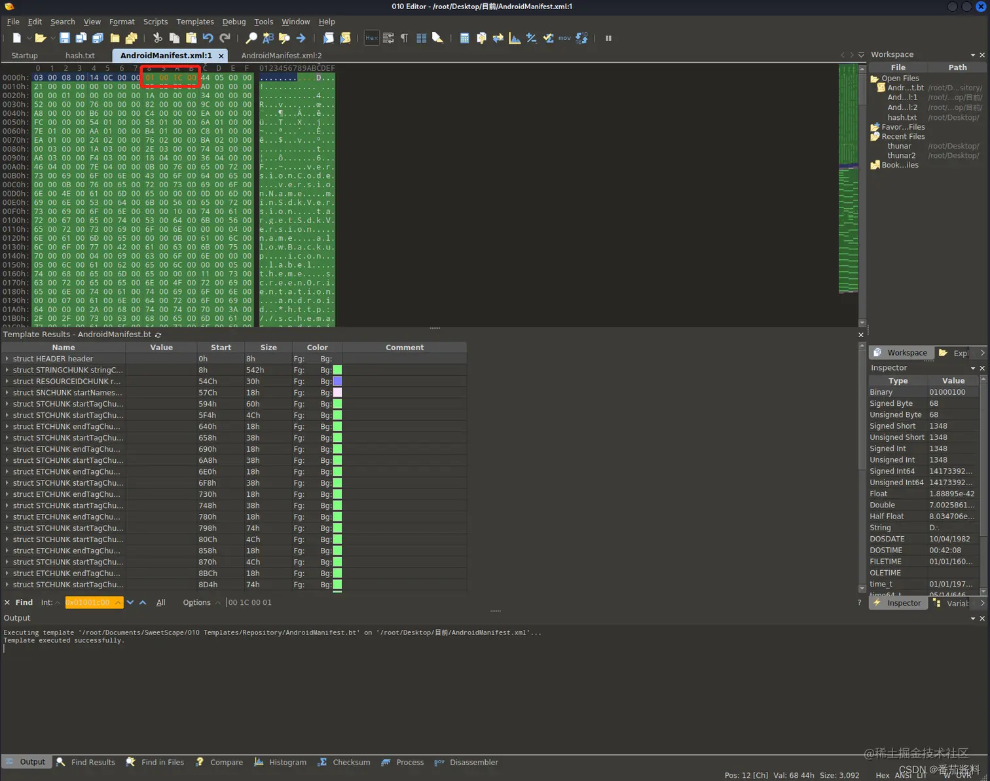Click the pause icon in the toolbar
990x781 pixels.
coord(608,38)
